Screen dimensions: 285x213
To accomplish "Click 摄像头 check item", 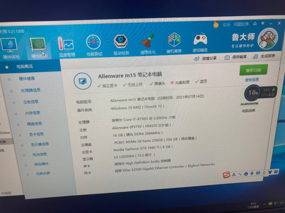I will (157, 84).
